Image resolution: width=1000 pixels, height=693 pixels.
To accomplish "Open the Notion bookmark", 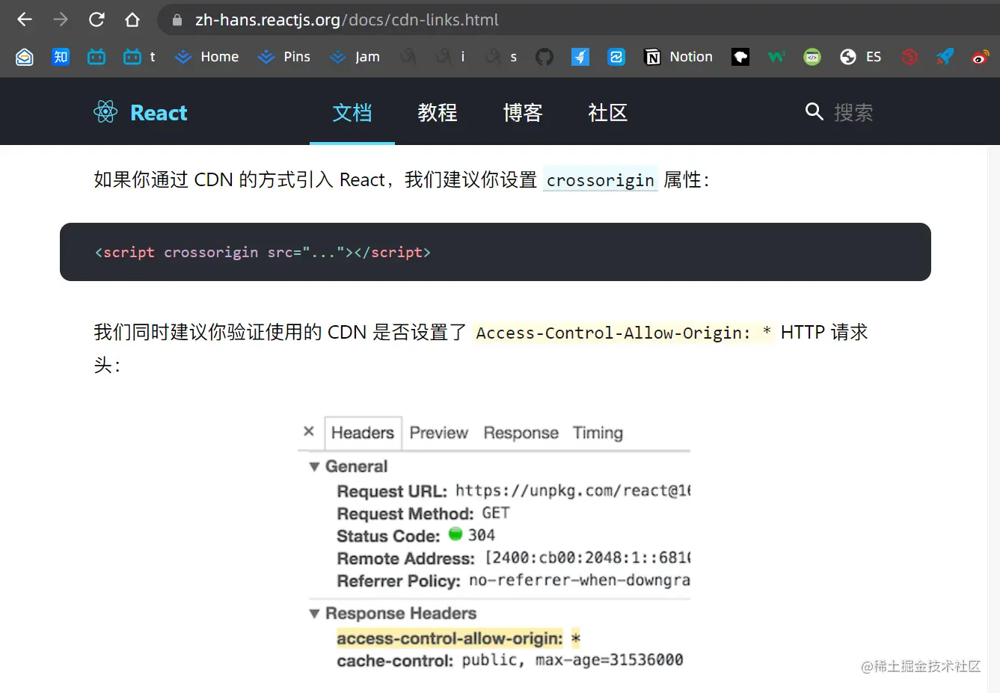I will pos(678,57).
